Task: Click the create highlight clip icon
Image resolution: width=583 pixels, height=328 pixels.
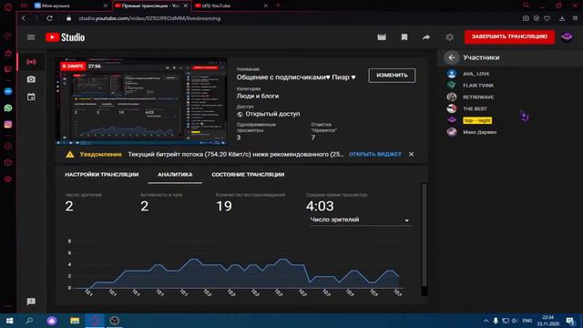Action: tap(382, 37)
